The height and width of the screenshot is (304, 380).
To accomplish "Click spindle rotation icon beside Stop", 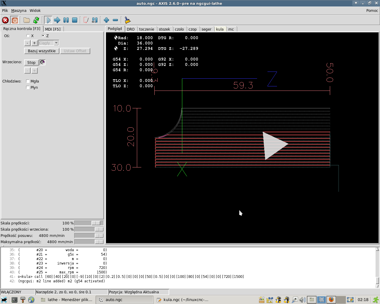I will [42, 62].
